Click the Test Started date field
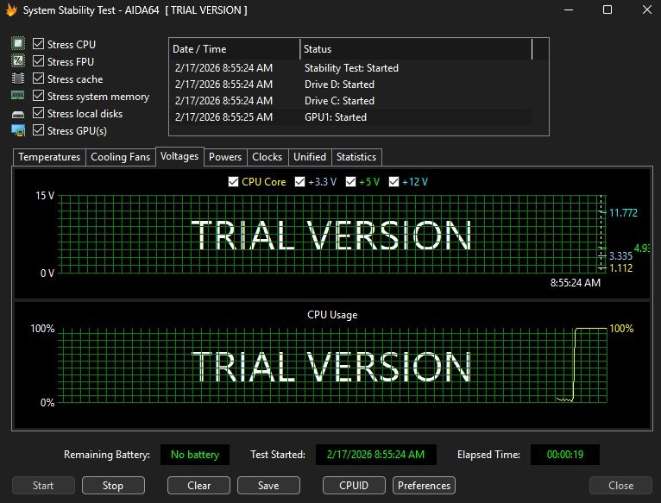 tap(375, 455)
